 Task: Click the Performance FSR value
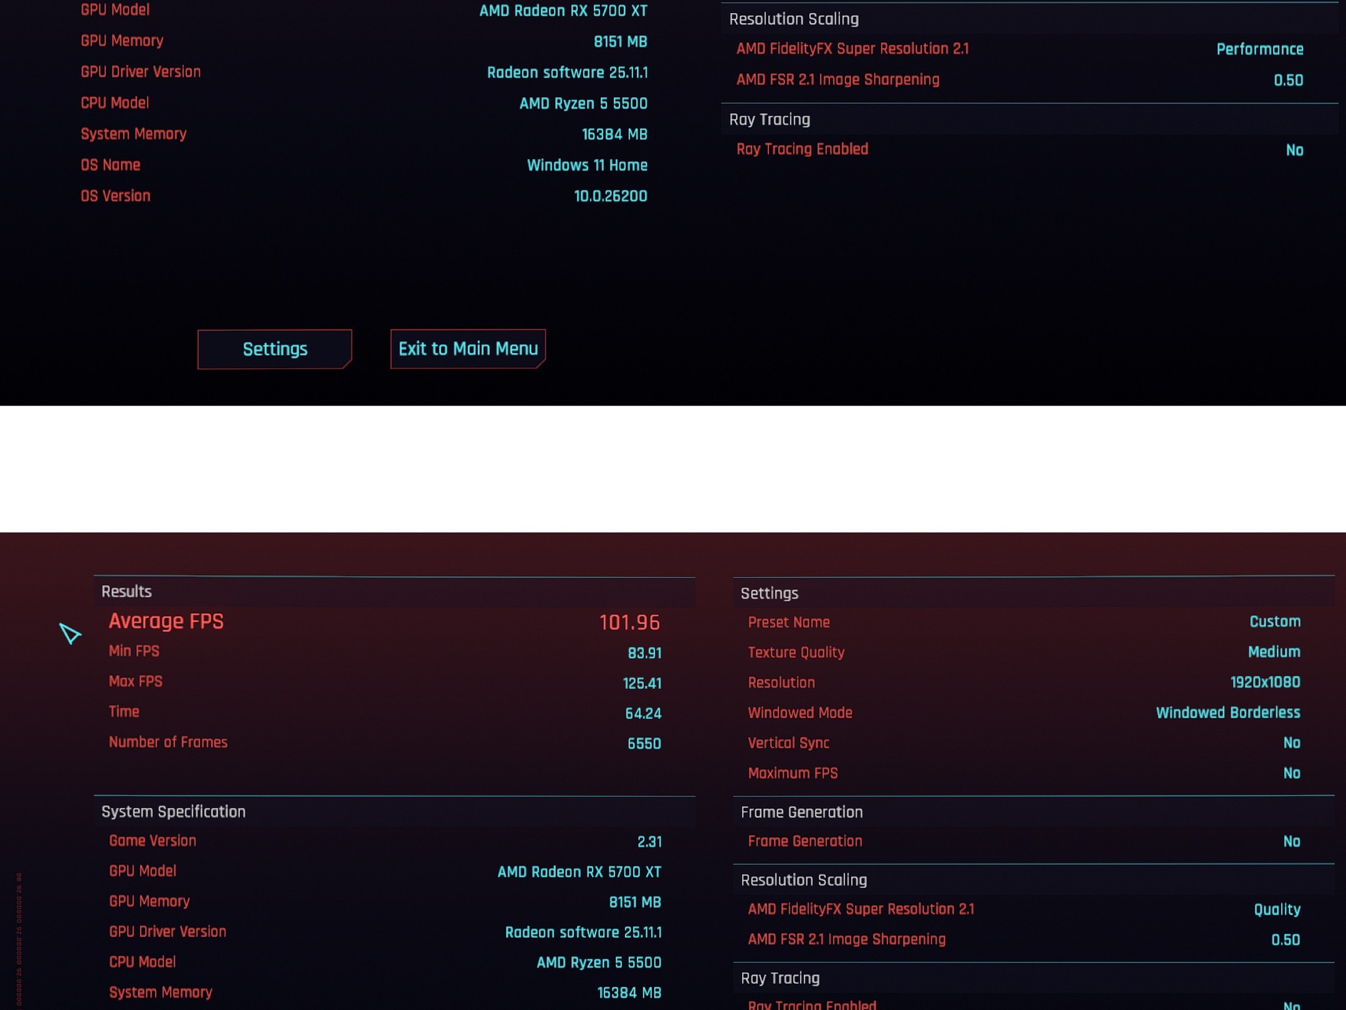(1260, 49)
